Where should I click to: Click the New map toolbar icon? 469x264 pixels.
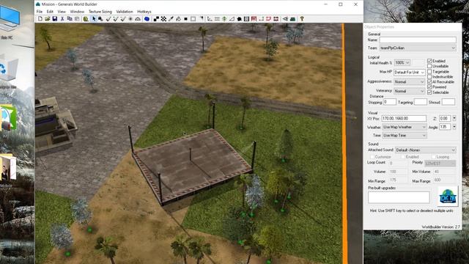pos(40,19)
